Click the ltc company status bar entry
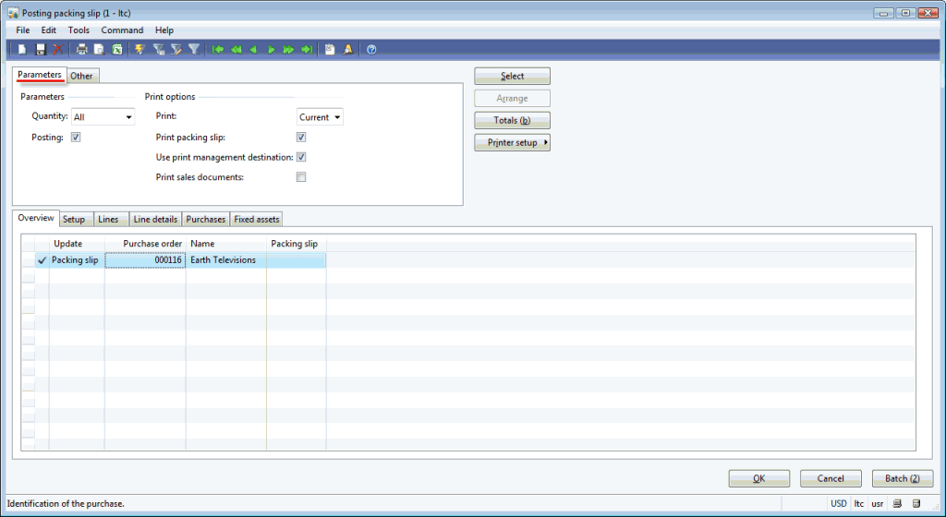This screenshot has height=517, width=946. (858, 503)
